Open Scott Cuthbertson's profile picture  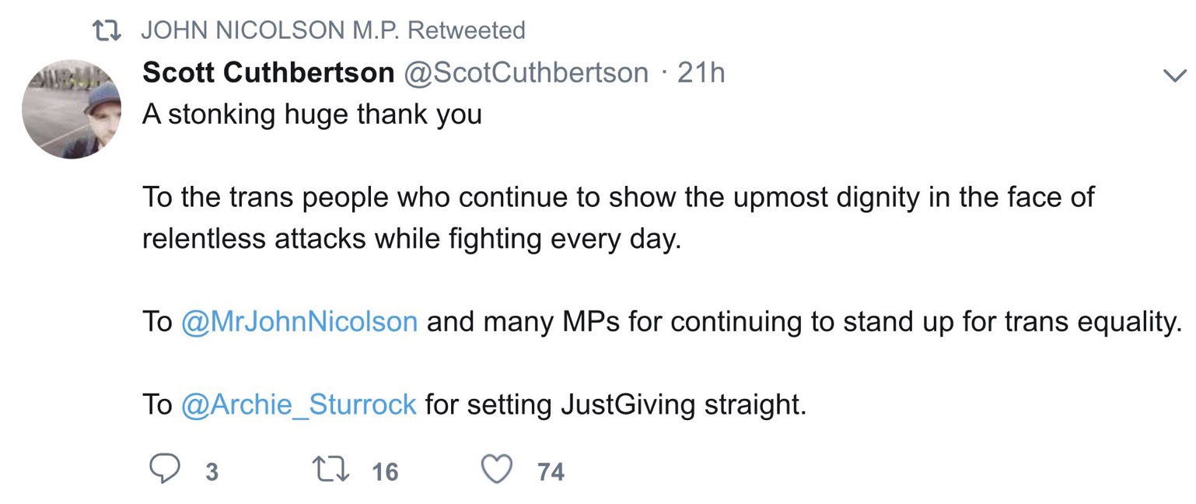[x=72, y=109]
